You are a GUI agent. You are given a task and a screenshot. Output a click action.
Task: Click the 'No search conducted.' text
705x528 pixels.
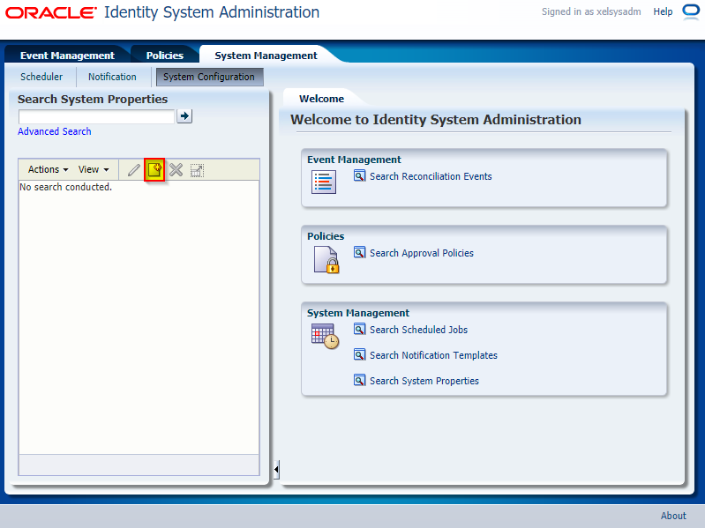(65, 187)
